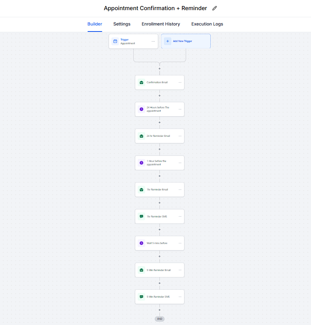Click the Wait 5 mins before clock icon
Image resolution: width=311 pixels, height=325 pixels.
pyautogui.click(x=141, y=243)
